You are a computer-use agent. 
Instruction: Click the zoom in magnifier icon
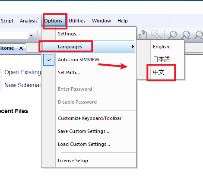pyautogui.click(x=186, y=35)
